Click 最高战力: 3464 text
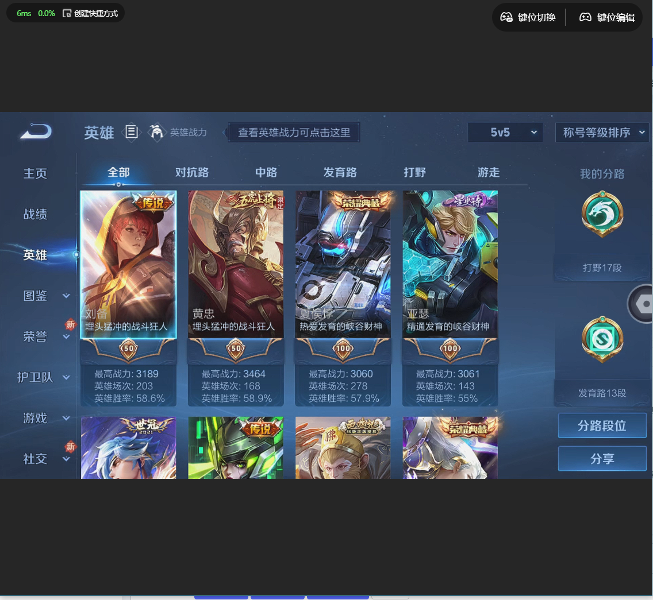 pyautogui.click(x=233, y=374)
